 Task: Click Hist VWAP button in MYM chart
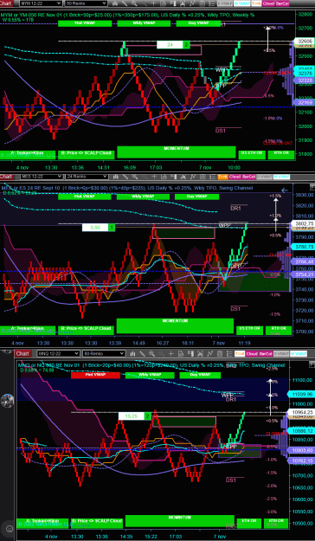click(x=85, y=23)
